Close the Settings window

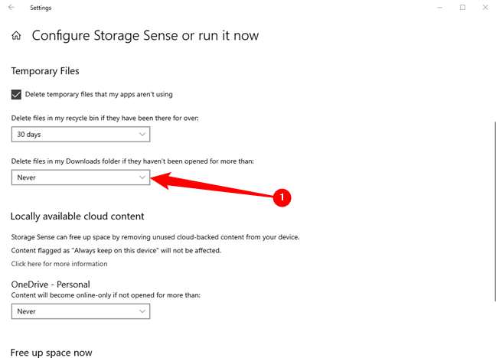coord(485,7)
